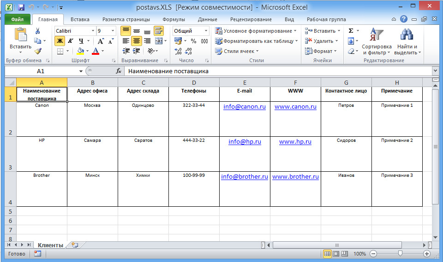Image resolution: width=443 pixels, height=262 pixels.
Task: Click the insert function fx icon
Action: click(x=119, y=71)
